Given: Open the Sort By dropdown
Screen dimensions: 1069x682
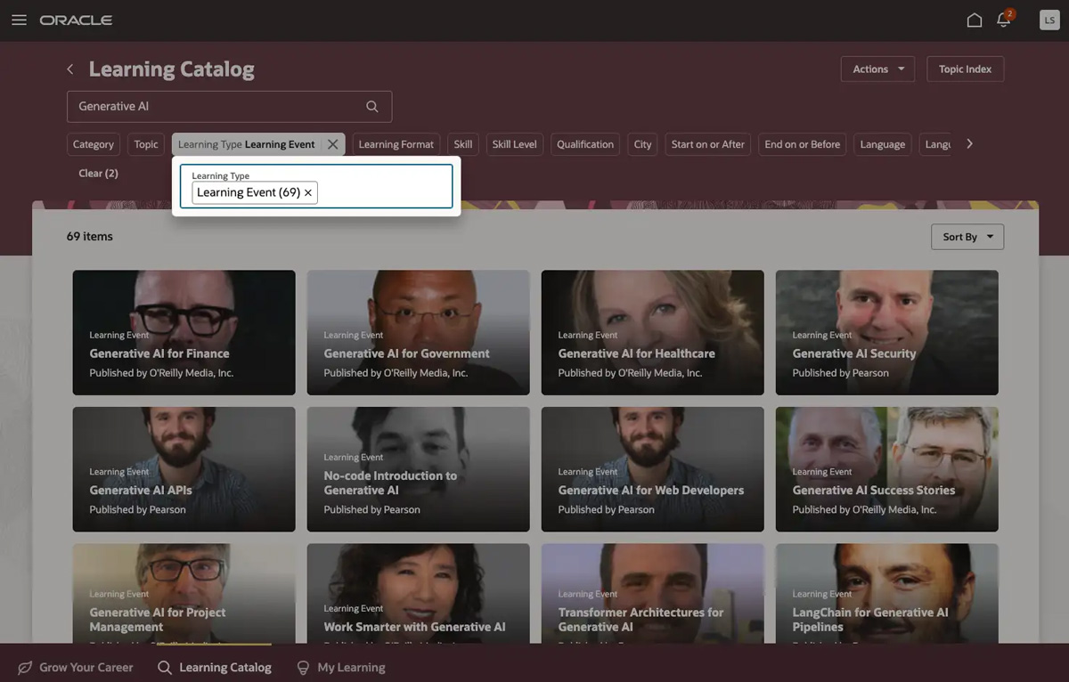Looking at the screenshot, I should click(x=967, y=237).
